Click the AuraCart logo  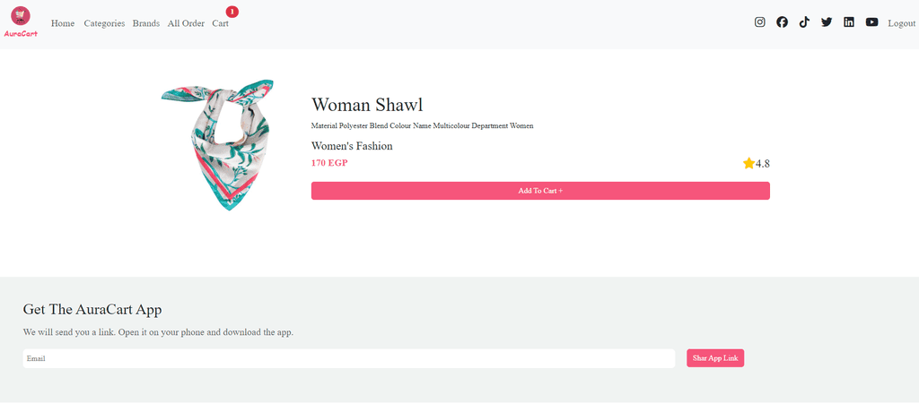[x=21, y=21]
